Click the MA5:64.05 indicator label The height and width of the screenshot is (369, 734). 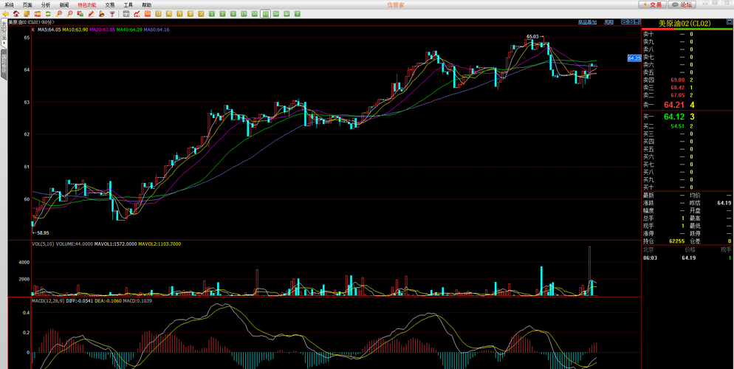click(x=49, y=30)
